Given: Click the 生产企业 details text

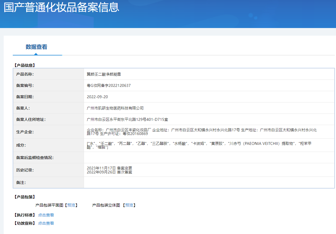Looking at the screenshot, I should click(201, 132).
